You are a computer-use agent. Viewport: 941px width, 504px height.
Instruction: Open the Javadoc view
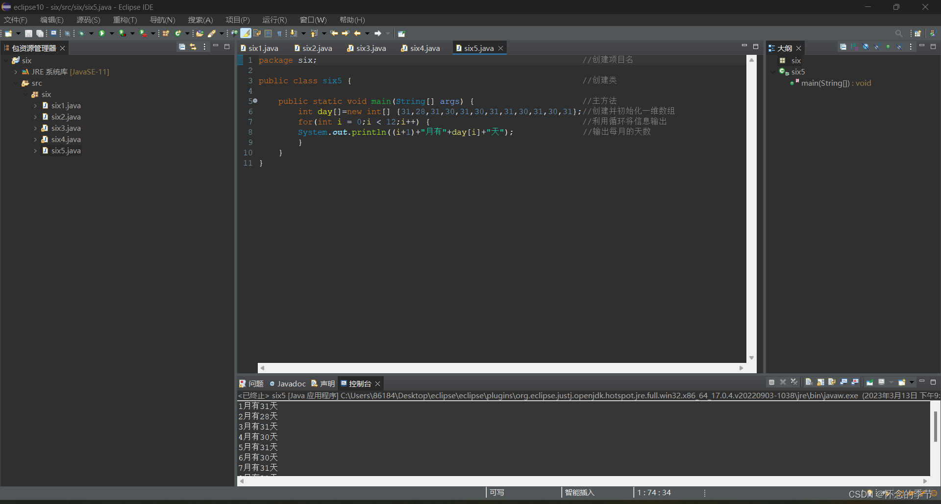click(x=291, y=384)
